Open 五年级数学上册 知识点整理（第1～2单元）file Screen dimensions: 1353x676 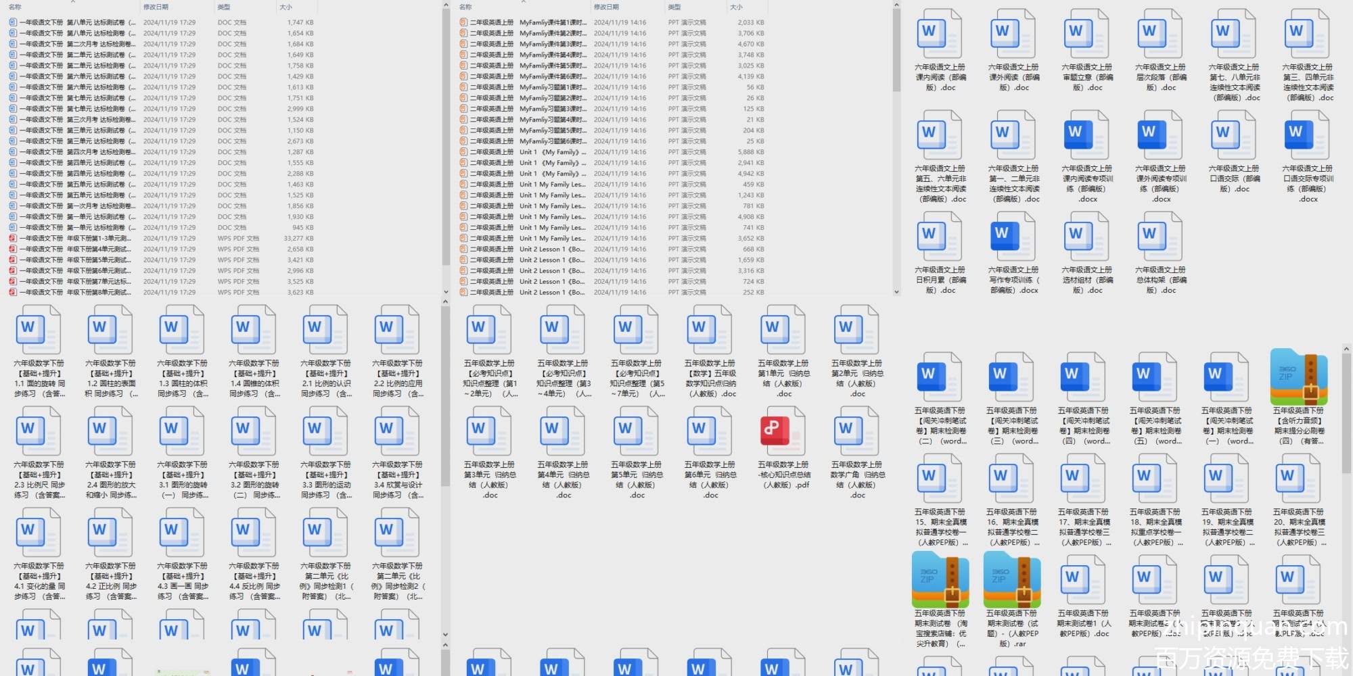click(x=489, y=330)
